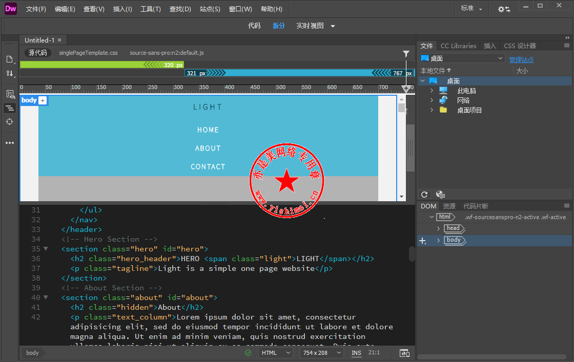Expand the 此电脑 tree node
Viewport: 574px width, 362px height.
[432, 91]
